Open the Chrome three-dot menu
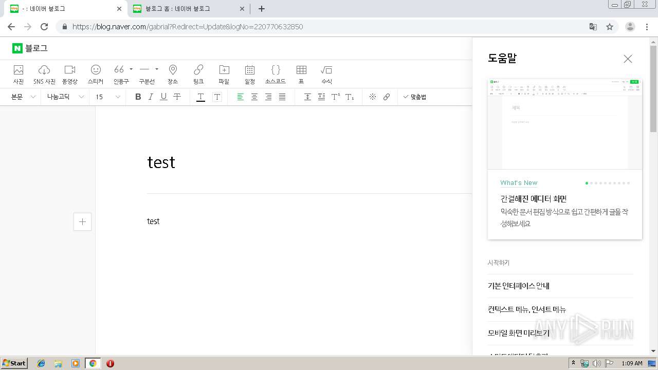The height and width of the screenshot is (370, 658). 647,27
